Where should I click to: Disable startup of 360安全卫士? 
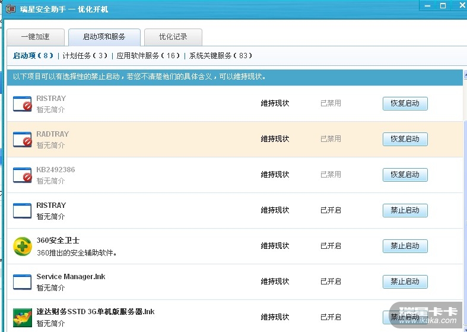(405, 246)
